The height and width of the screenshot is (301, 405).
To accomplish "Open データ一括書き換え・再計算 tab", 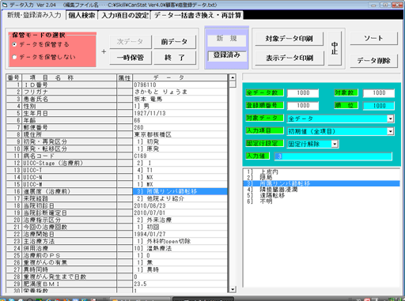I will point(198,15).
